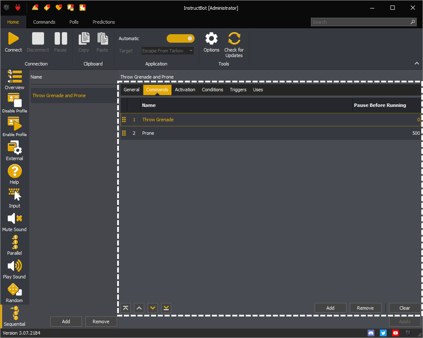Open the Activation tab
The height and width of the screenshot is (338, 423).
point(185,90)
